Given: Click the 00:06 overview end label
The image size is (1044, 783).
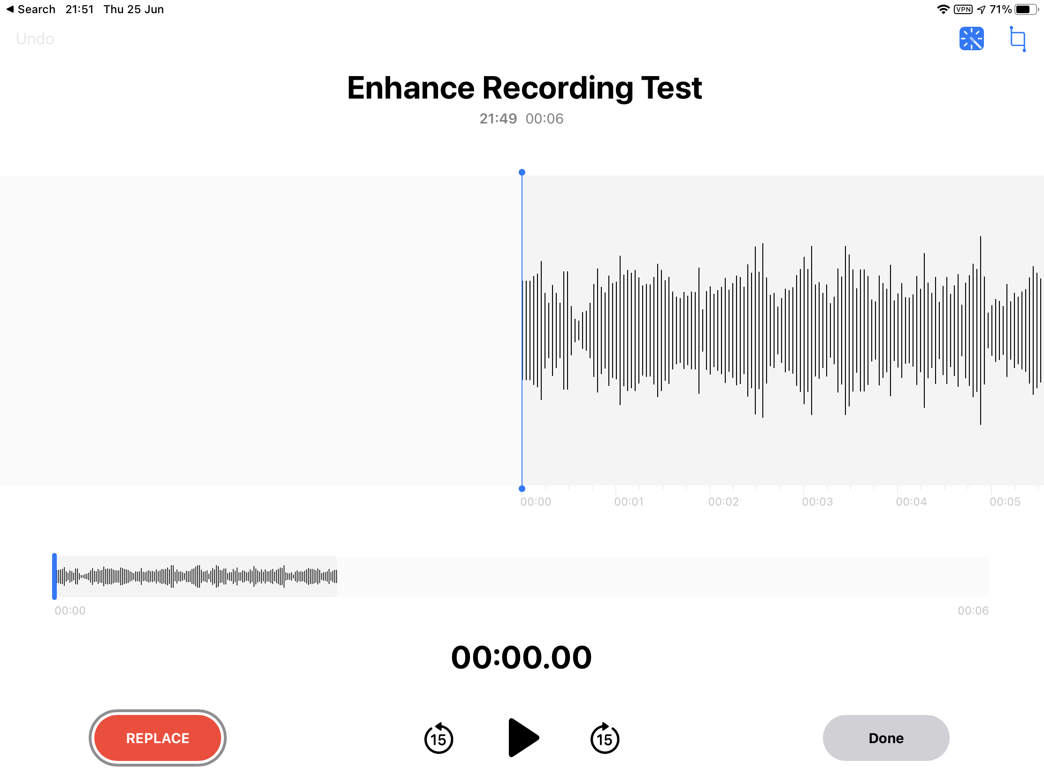Looking at the screenshot, I should pos(973,610).
